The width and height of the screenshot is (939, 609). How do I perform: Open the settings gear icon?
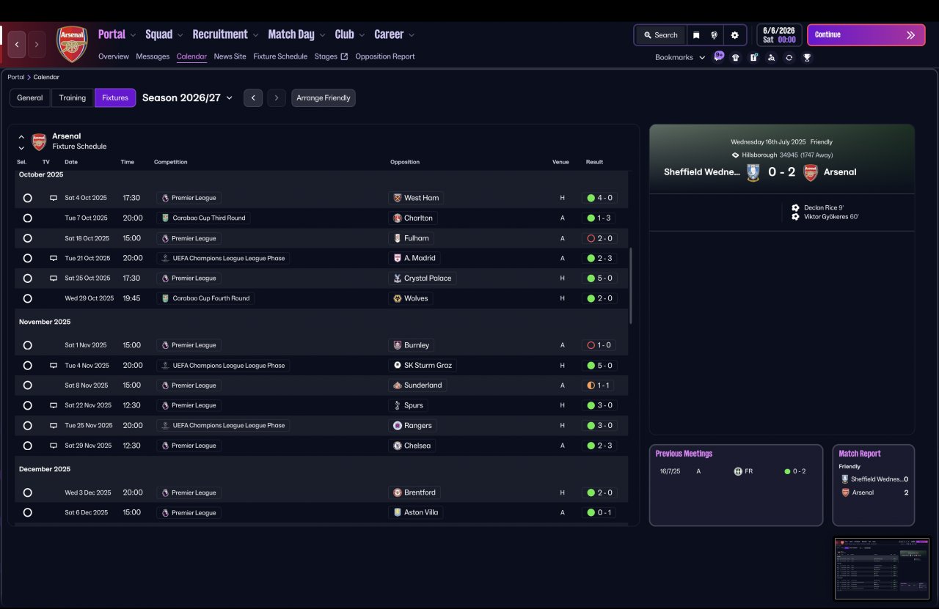click(x=735, y=35)
